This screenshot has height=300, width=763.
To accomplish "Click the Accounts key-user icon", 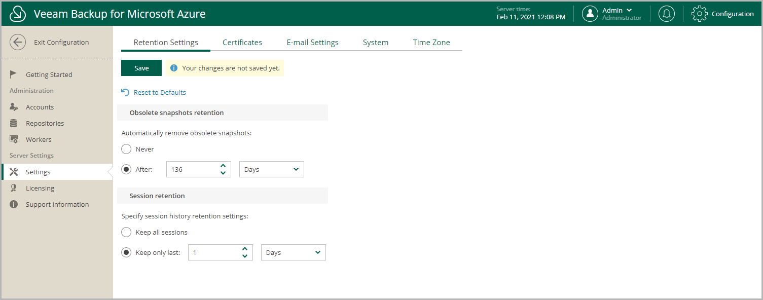I will pos(14,107).
